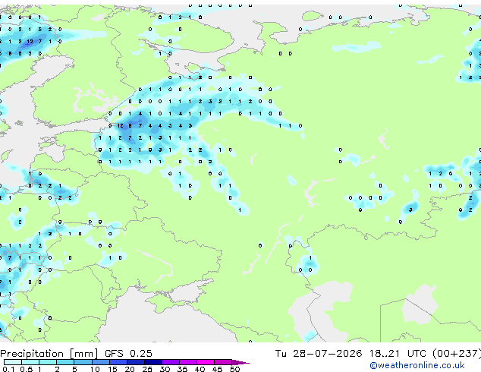This screenshot has height=372, width=481.
Task: Click the 15–20 mm blue legend swatch
Action: [118, 362]
